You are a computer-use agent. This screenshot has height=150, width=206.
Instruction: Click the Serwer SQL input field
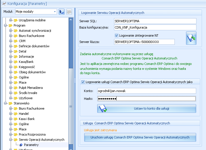click(155, 21)
